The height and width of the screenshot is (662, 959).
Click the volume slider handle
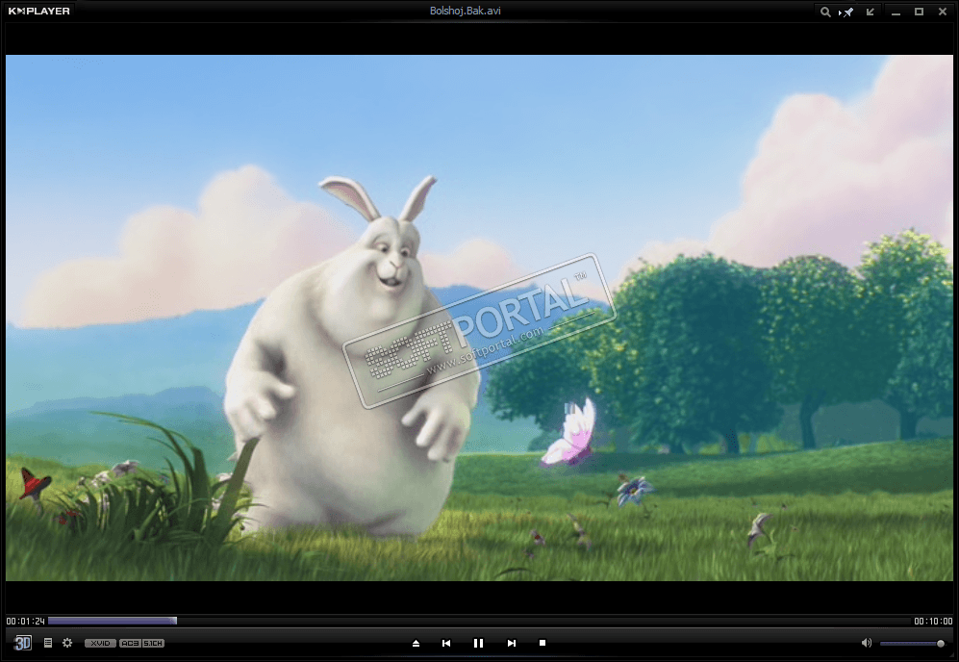pos(940,644)
